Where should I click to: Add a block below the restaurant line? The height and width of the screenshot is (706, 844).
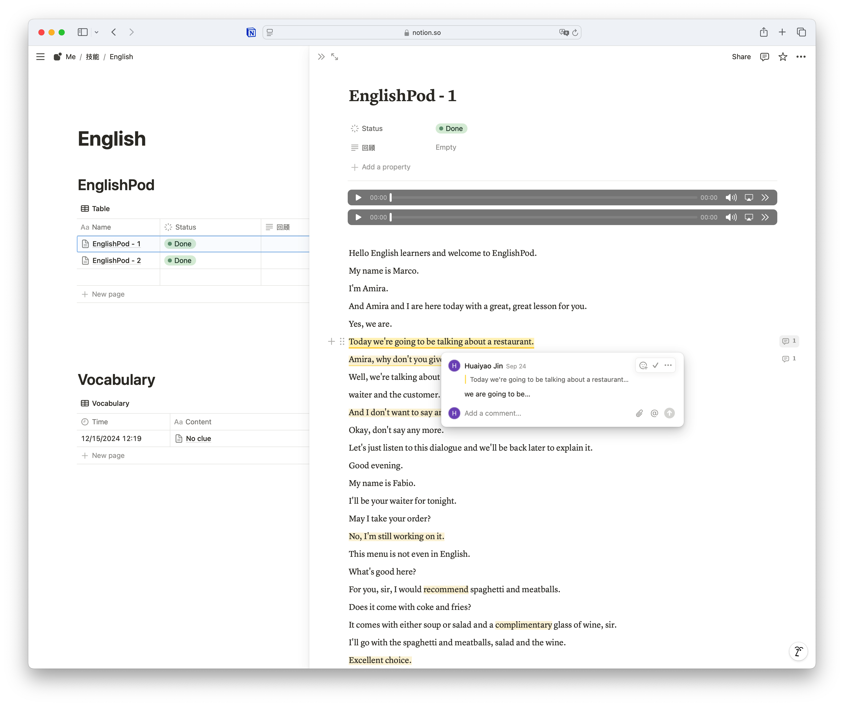pyautogui.click(x=331, y=342)
